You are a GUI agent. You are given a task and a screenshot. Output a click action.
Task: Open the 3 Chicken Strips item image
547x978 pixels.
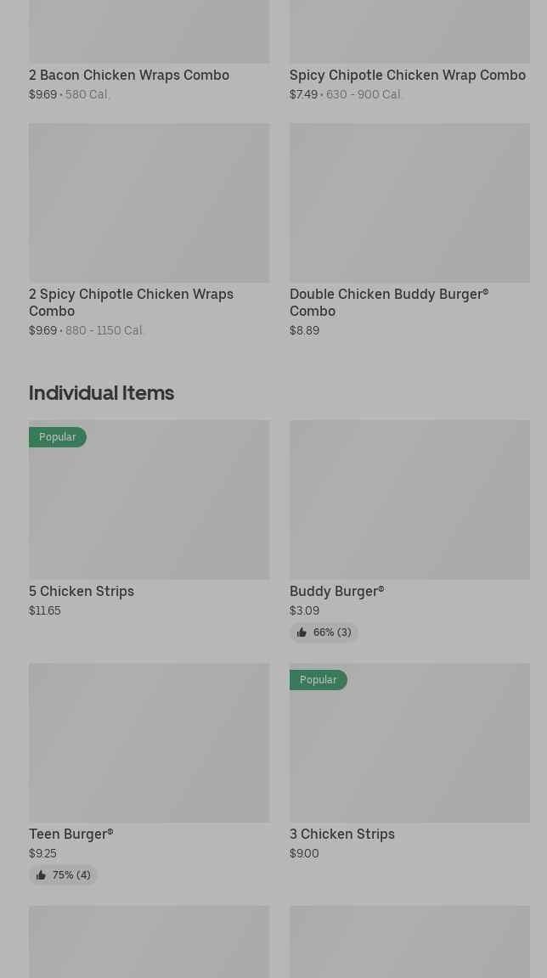[x=409, y=751]
